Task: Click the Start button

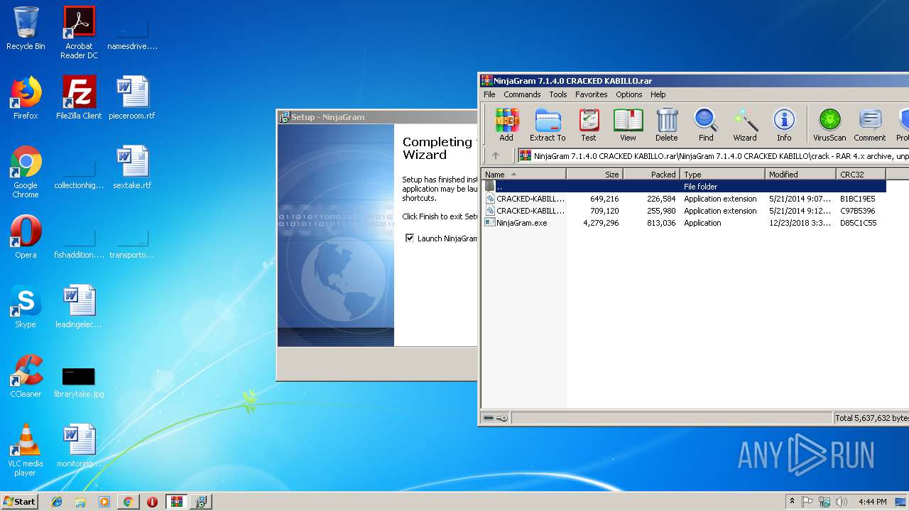Action: click(19, 501)
